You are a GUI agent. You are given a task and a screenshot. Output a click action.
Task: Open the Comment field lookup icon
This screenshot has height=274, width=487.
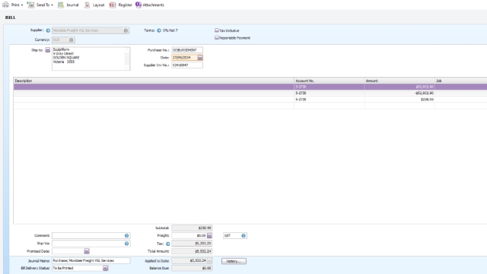point(126,235)
